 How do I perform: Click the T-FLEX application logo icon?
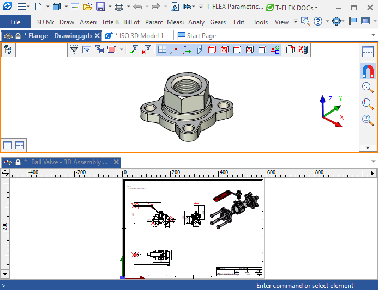8,6
